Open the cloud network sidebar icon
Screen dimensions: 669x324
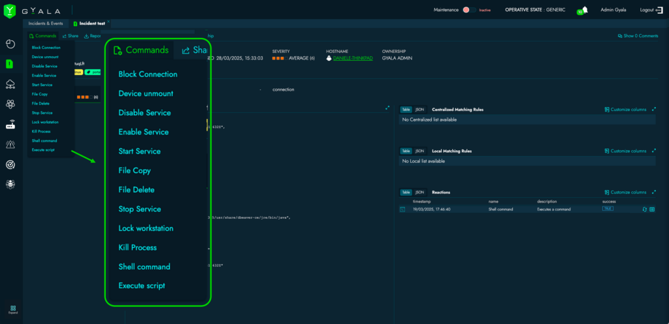pos(10,84)
